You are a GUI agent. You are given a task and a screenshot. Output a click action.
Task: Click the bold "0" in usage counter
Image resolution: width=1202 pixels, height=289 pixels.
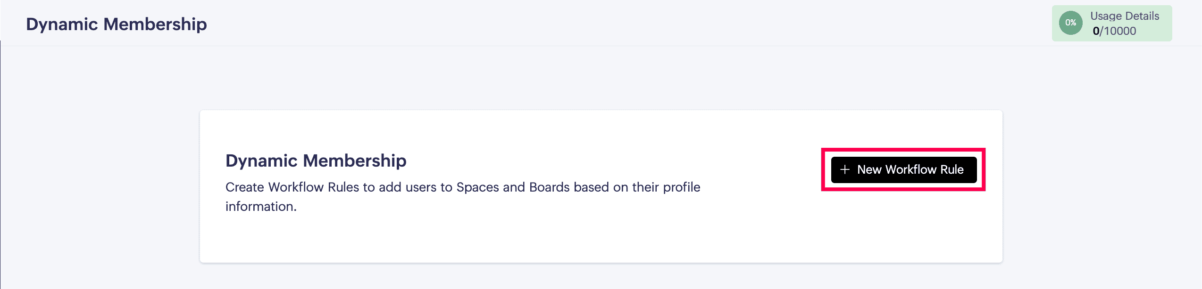1096,31
